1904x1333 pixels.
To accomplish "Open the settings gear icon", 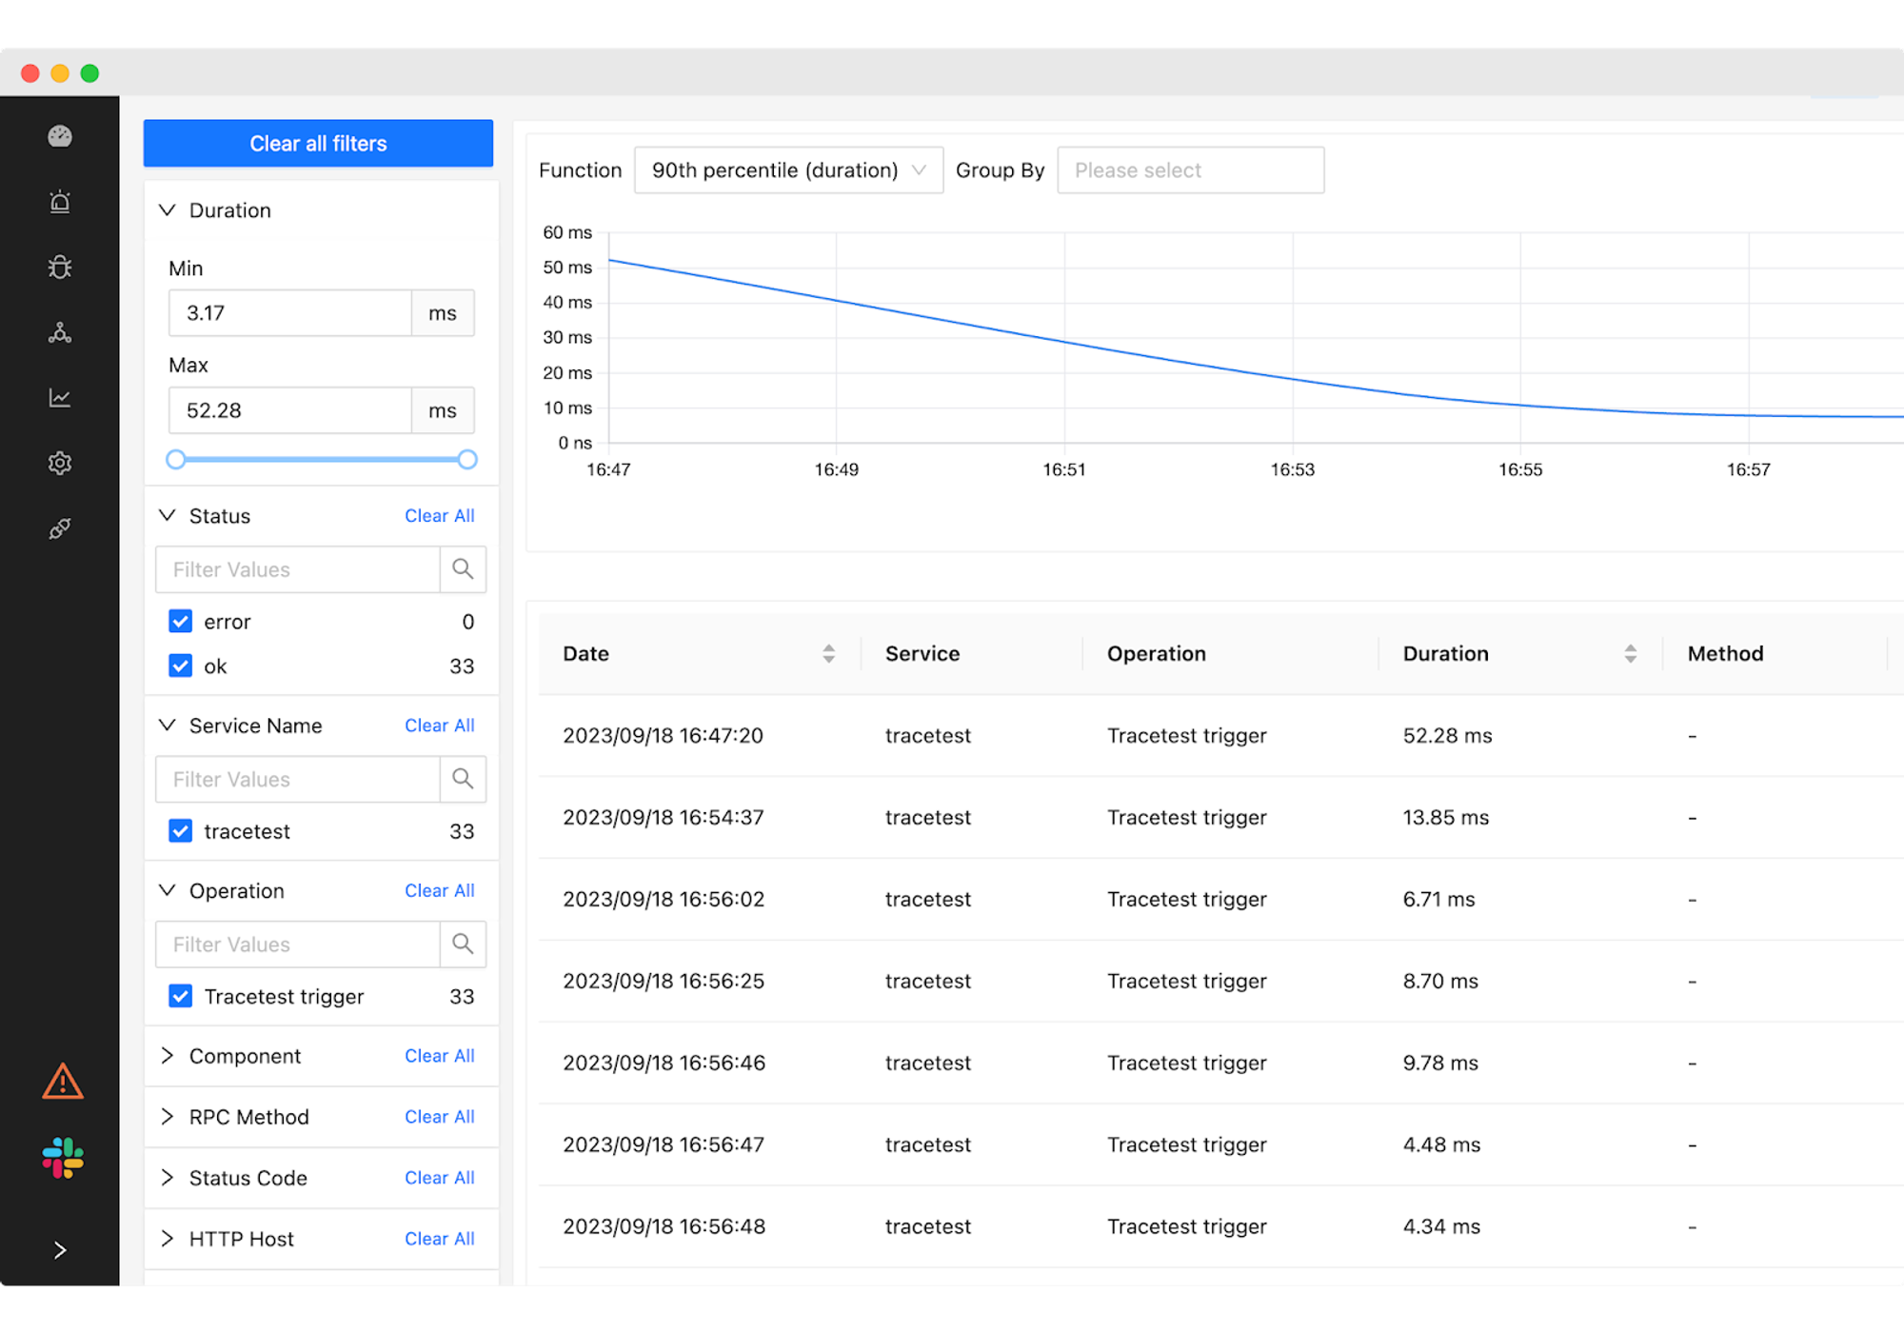I will [59, 463].
